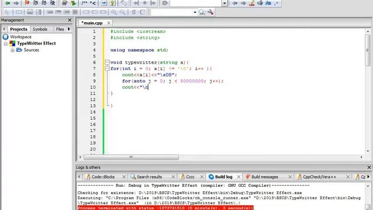373x210 pixels.
Task: Toggle the regular expression search option
Action: coord(276,3)
